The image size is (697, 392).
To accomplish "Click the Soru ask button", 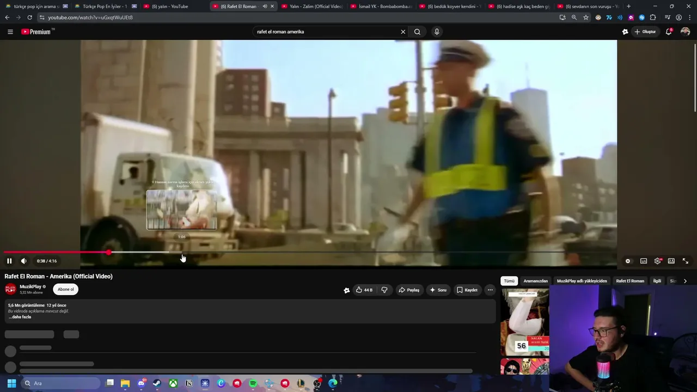I will pos(438,290).
